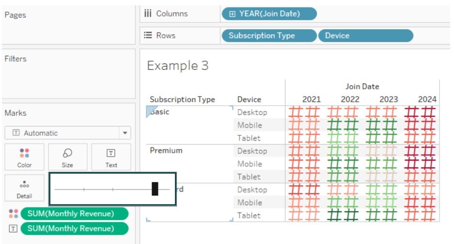Select the Basic subscription row header
This screenshot has height=244, width=454.
[159, 112]
